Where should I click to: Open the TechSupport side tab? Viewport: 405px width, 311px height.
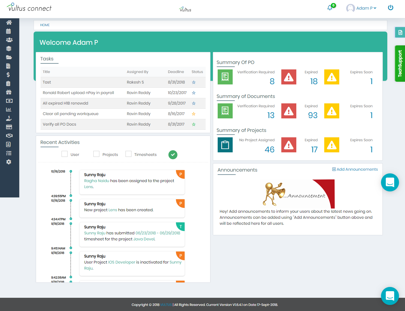click(400, 63)
